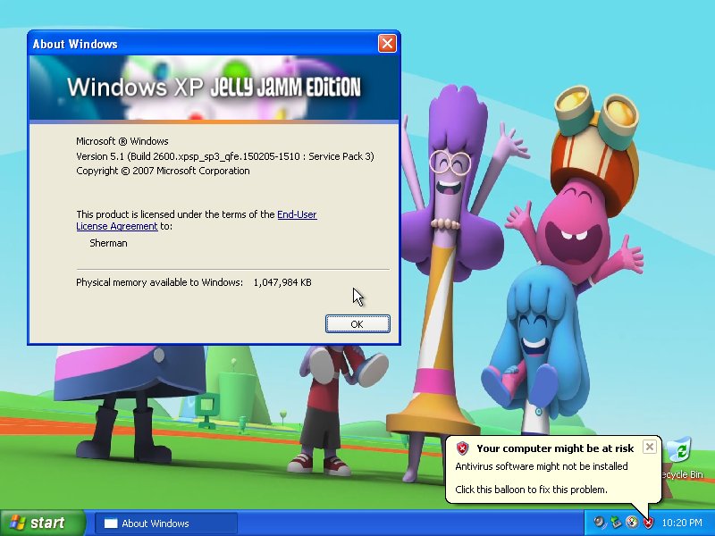Open the End-User license link

coord(297,214)
